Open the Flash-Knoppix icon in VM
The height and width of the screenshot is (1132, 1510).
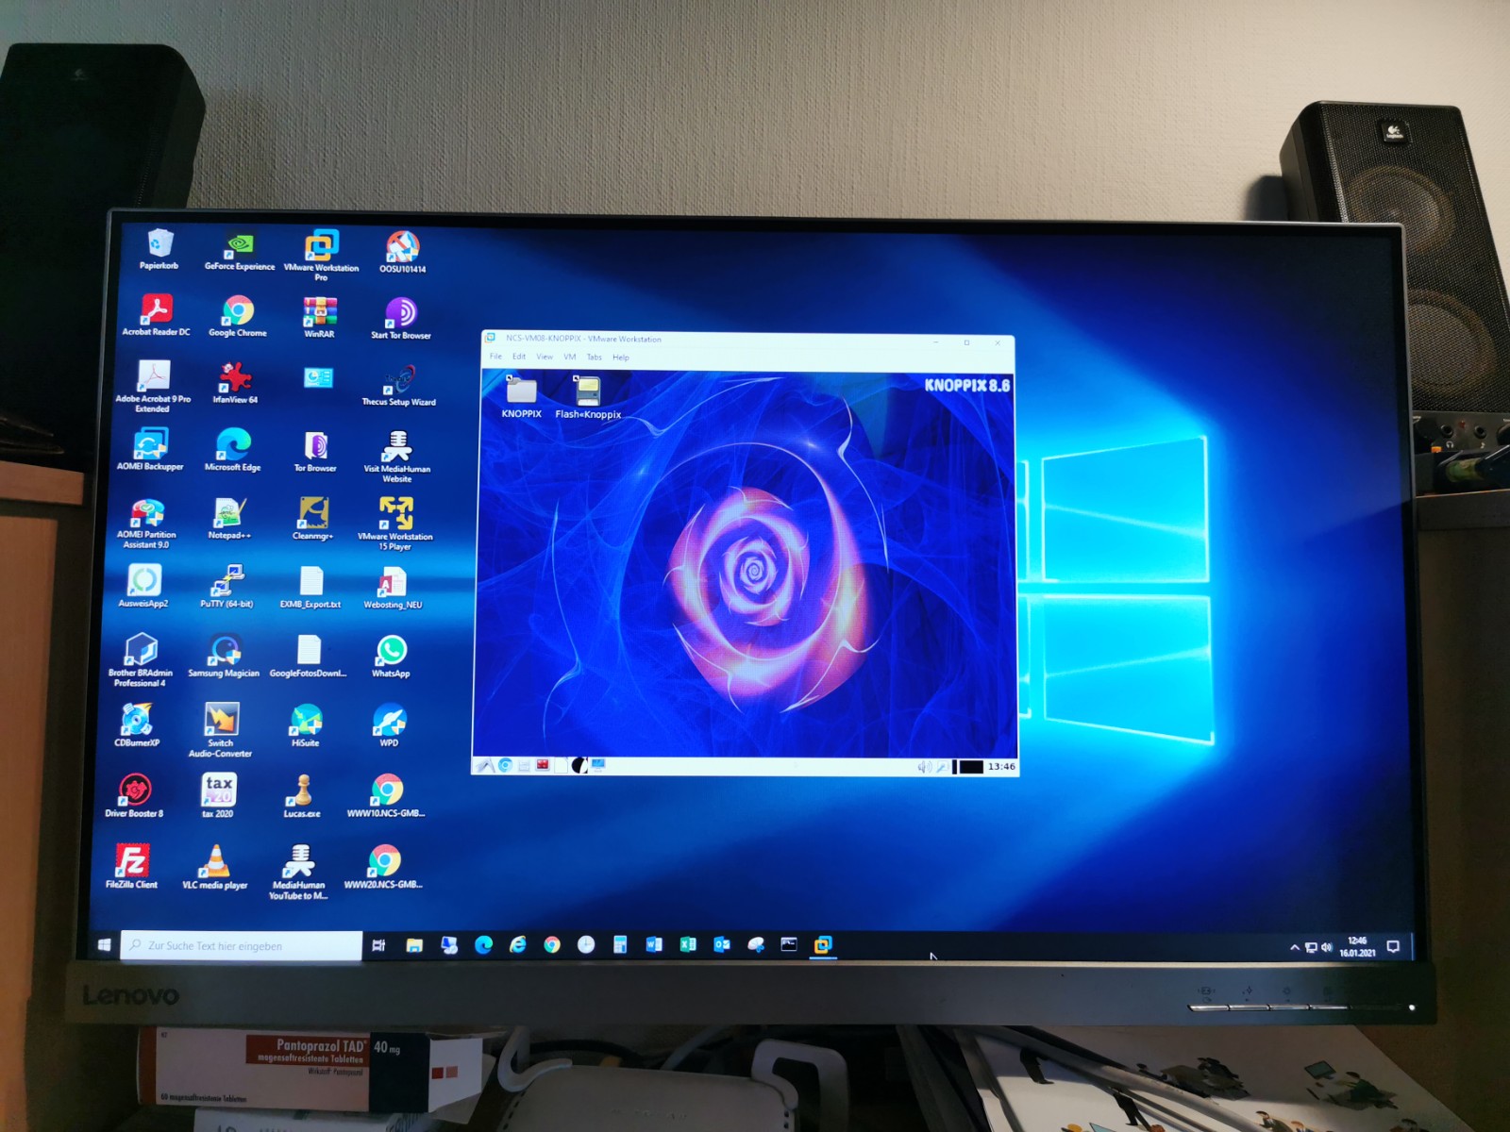[587, 391]
